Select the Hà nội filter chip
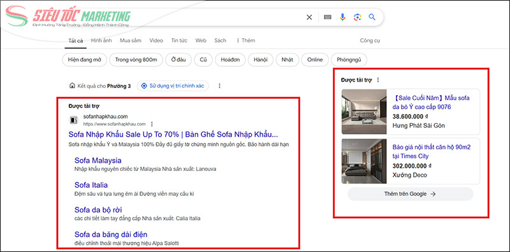 [260, 60]
